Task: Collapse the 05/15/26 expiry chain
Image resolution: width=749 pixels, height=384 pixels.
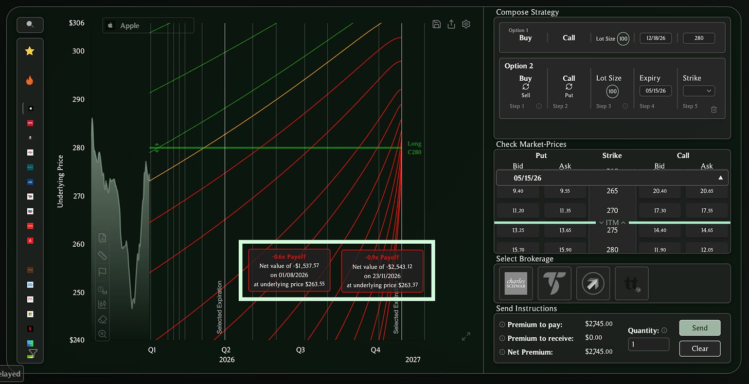Action: point(720,178)
